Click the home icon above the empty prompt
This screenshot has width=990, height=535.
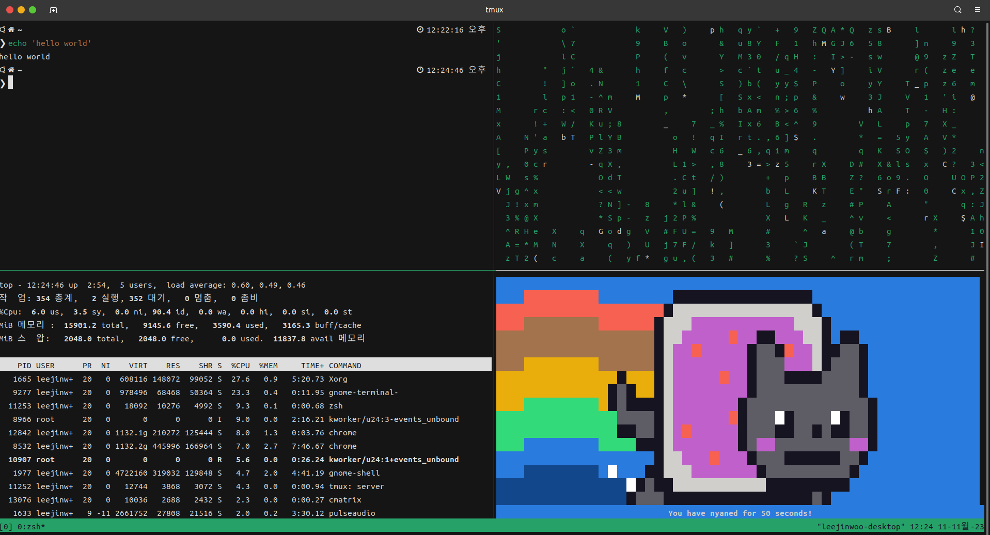[11, 70]
